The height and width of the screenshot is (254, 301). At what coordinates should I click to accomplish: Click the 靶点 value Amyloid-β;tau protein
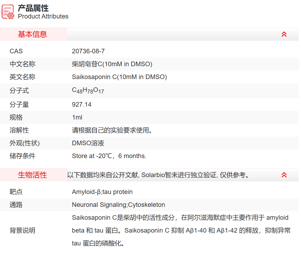pyautogui.click(x=102, y=192)
